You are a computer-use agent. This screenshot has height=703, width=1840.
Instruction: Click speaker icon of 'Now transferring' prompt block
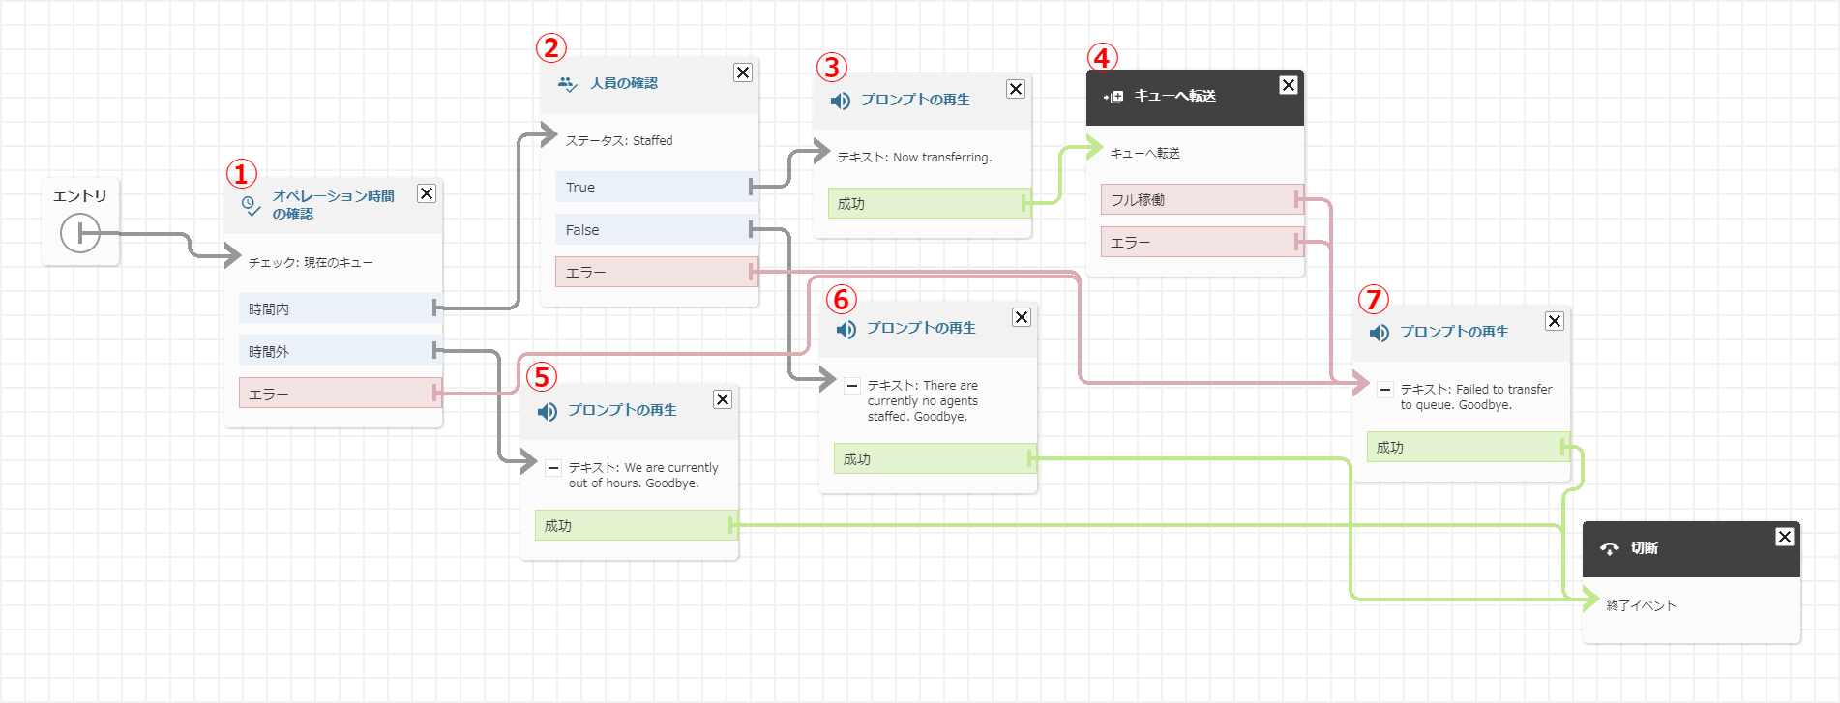840,101
